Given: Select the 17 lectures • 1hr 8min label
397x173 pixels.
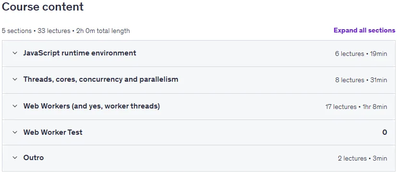Looking at the screenshot, I should click(356, 107).
